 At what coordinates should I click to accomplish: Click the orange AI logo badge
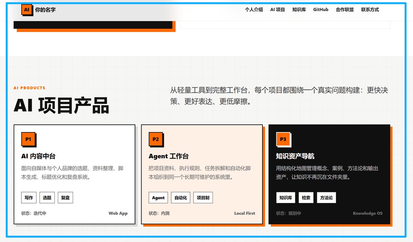coord(27,10)
